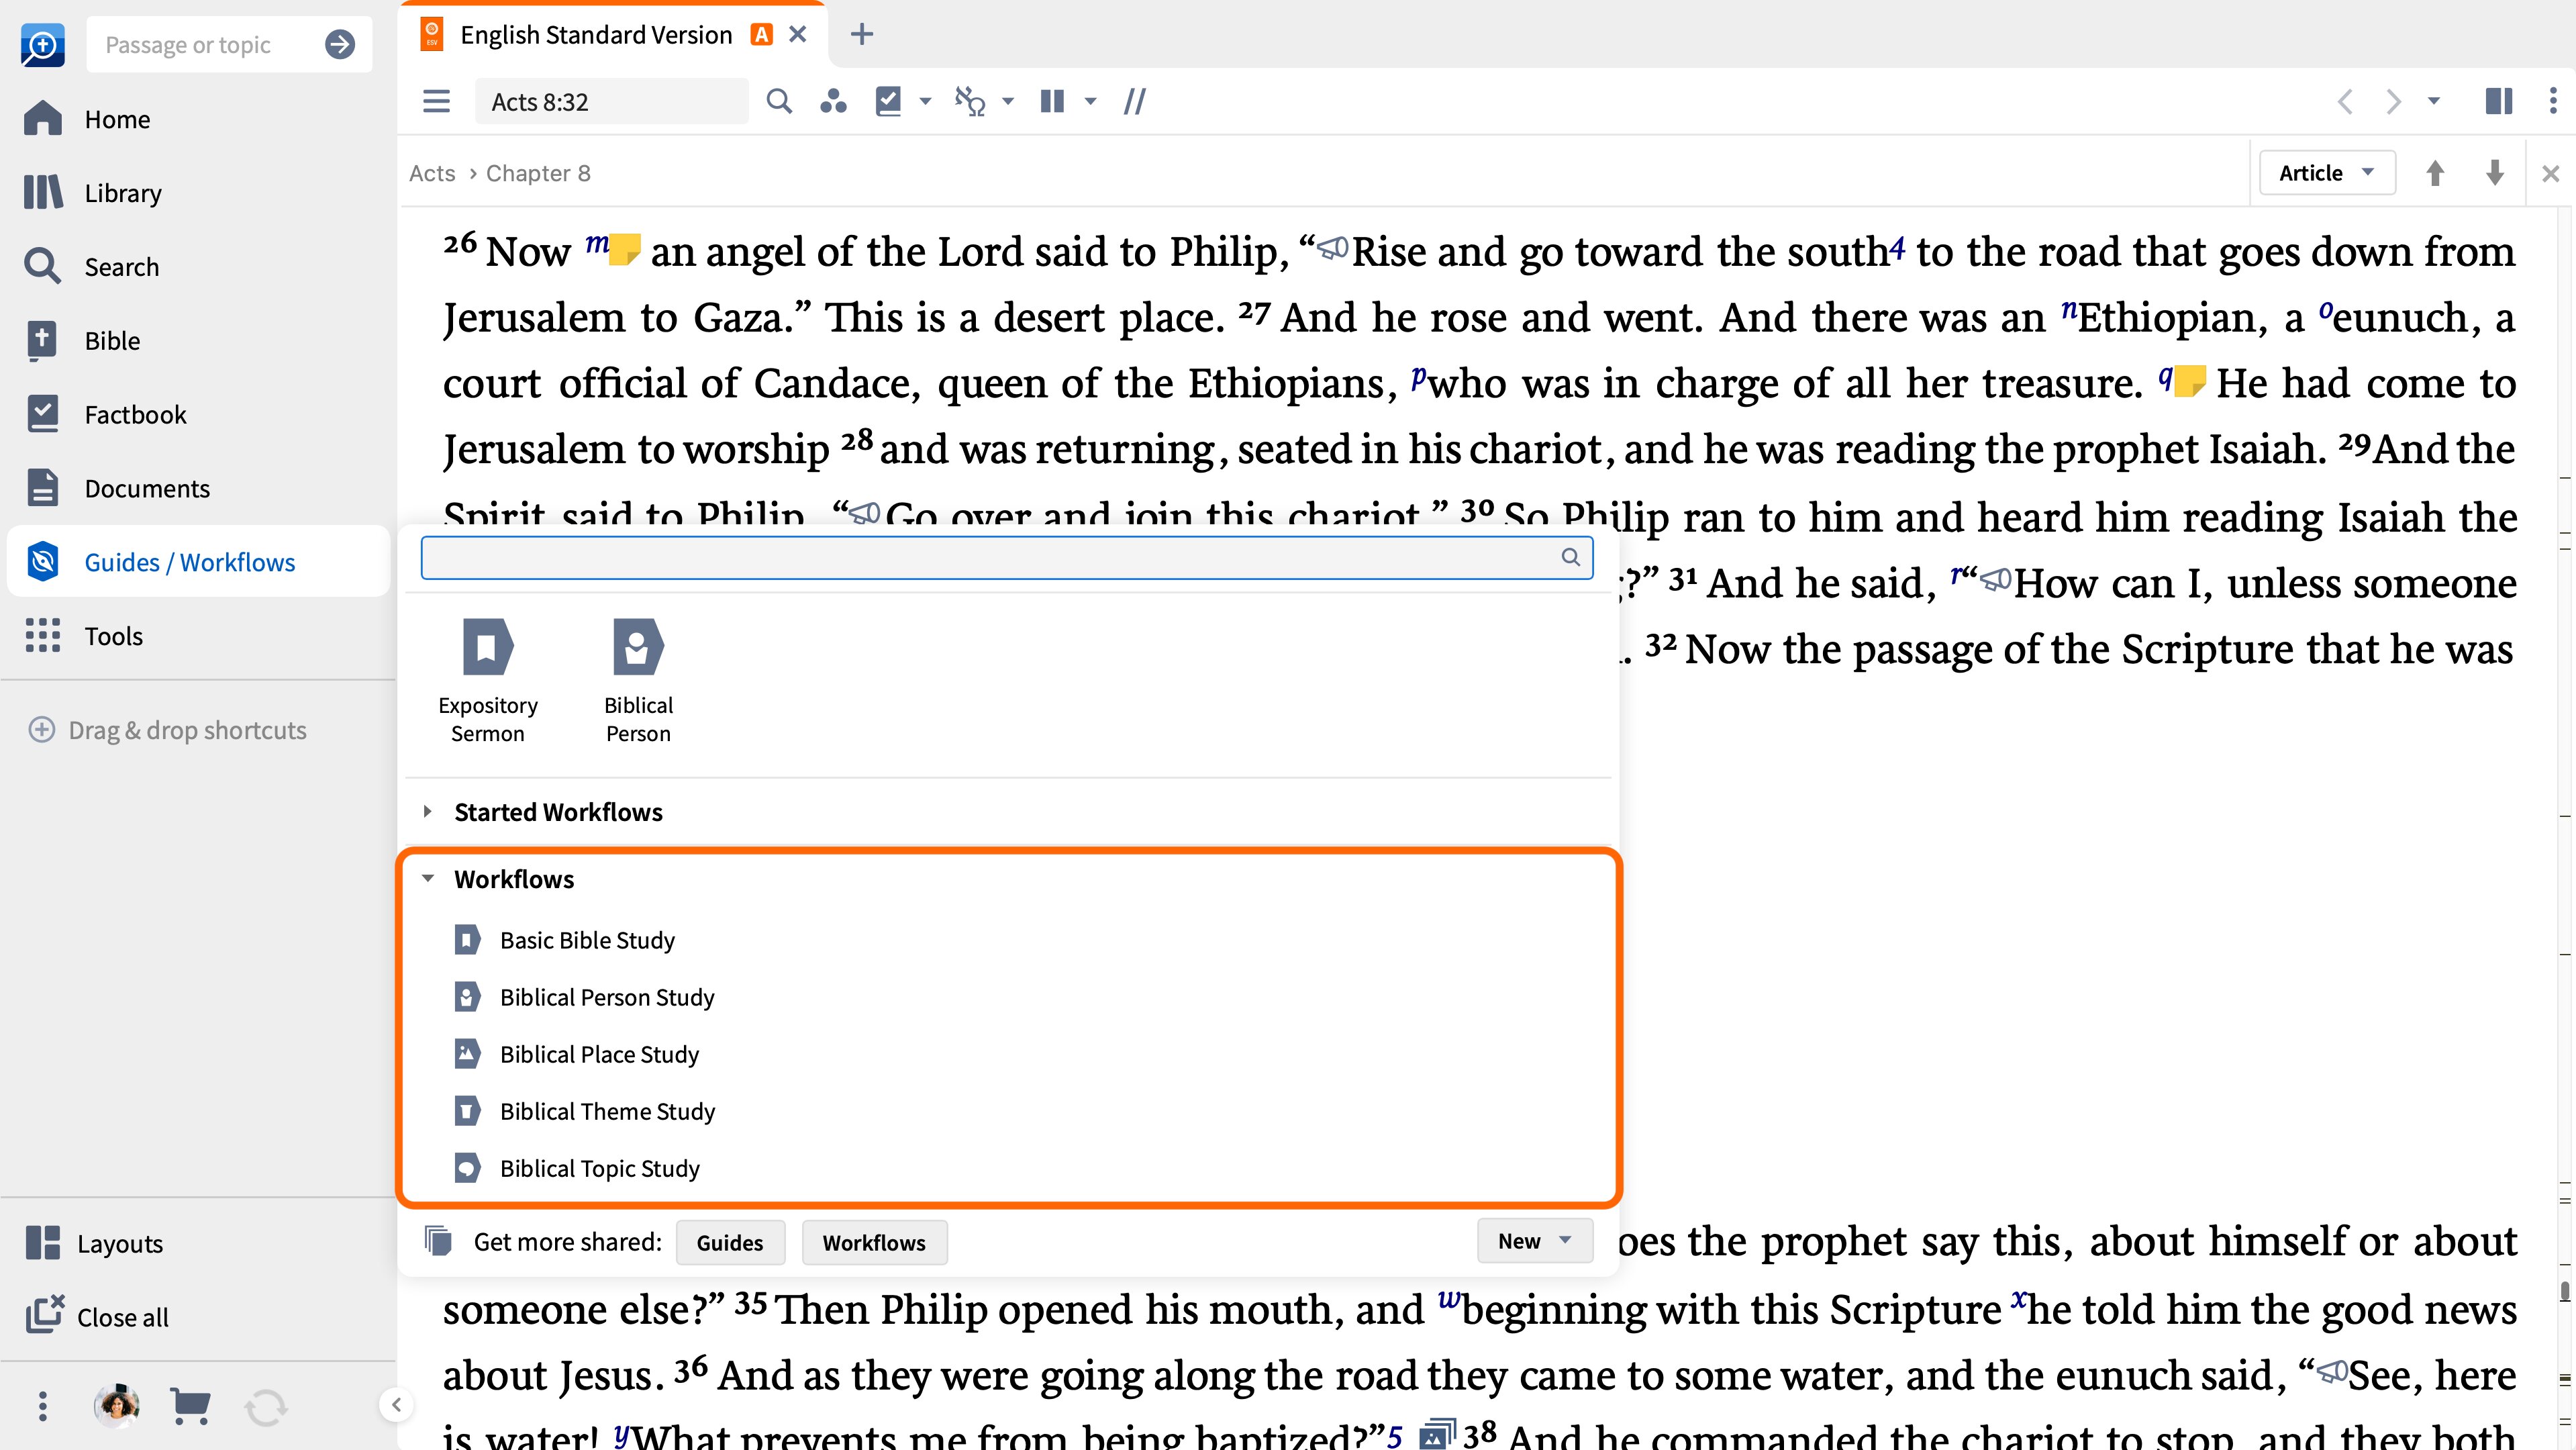
Task: Collapse the sidebar with the chevron
Action: pos(396,1405)
